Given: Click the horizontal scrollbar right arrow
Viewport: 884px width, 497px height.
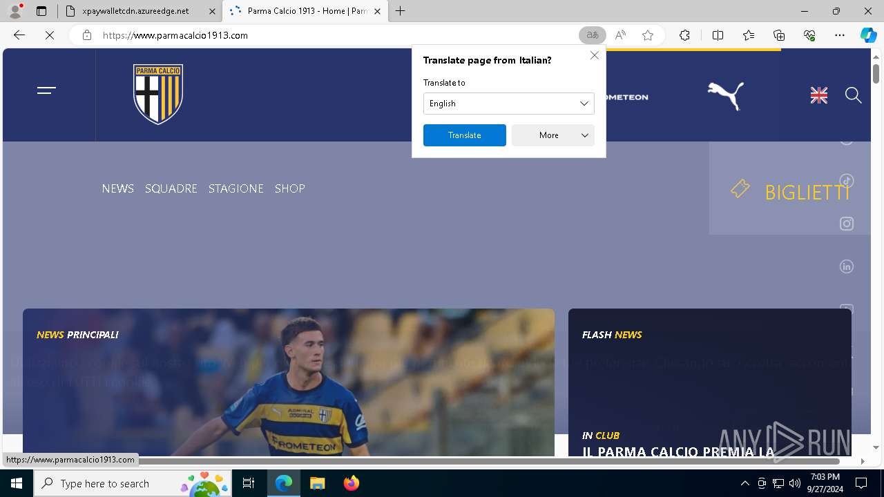Looking at the screenshot, I should click(862, 461).
